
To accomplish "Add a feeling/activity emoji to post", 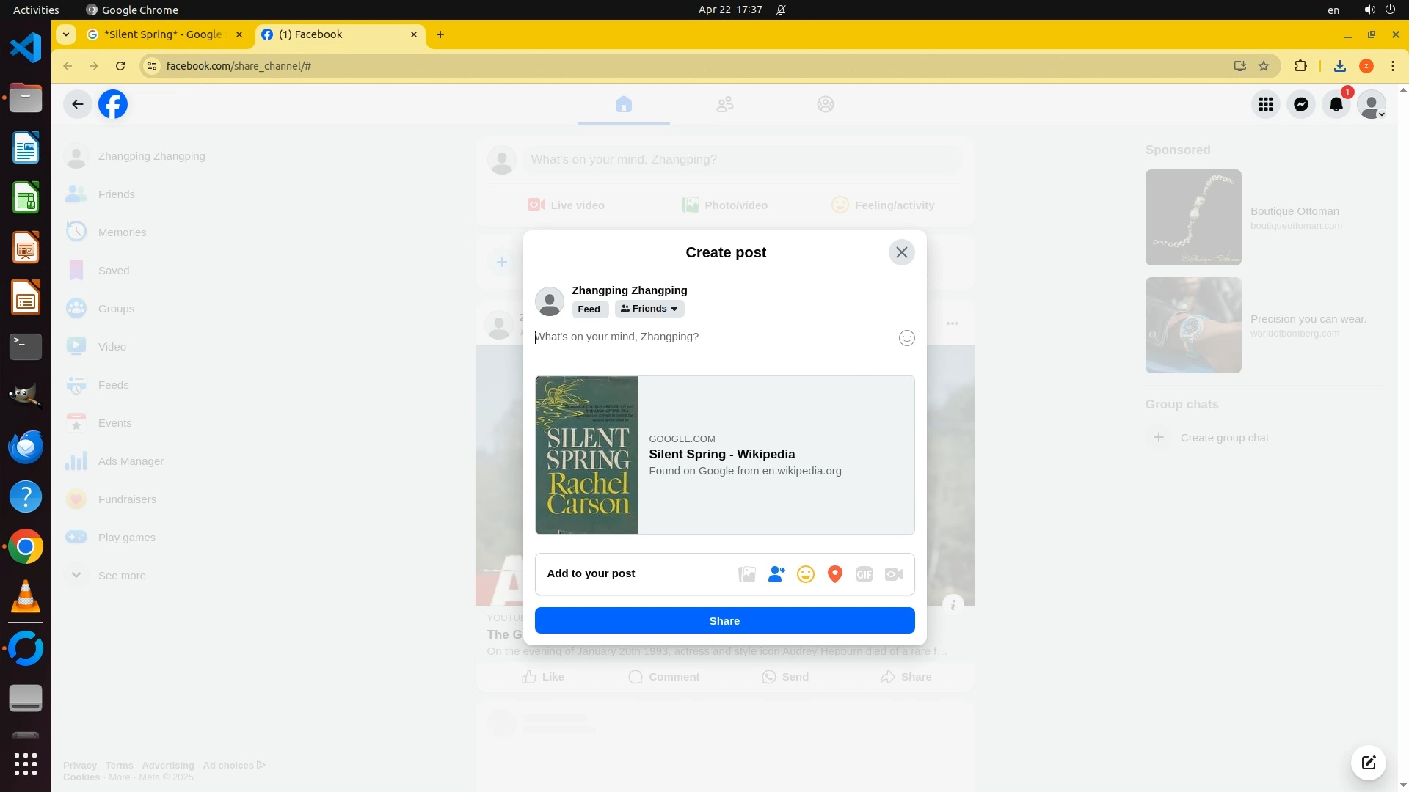I will 806,574.
